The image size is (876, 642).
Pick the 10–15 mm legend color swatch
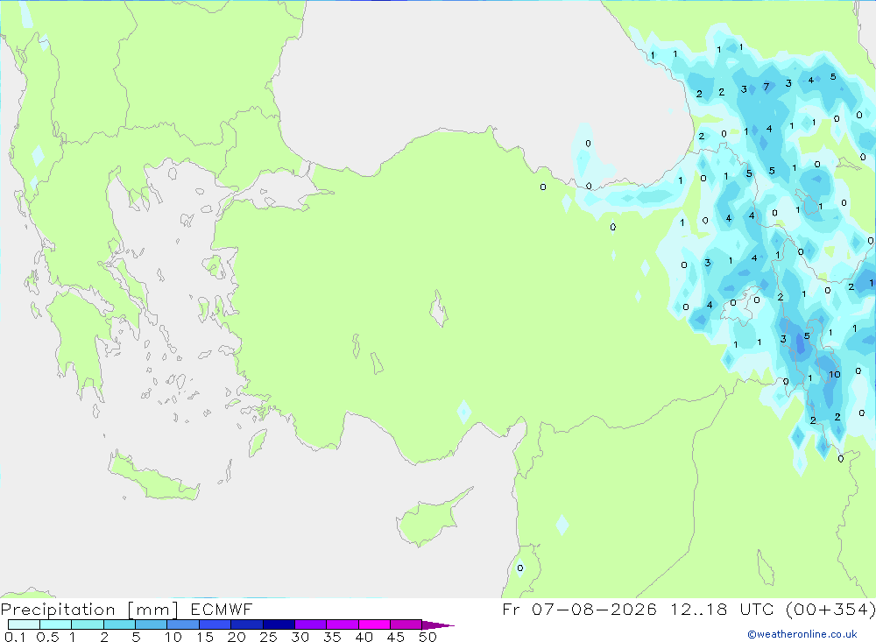point(183,624)
